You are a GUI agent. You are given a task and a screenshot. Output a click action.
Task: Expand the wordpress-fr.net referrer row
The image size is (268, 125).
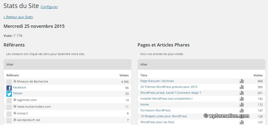pos(15,120)
